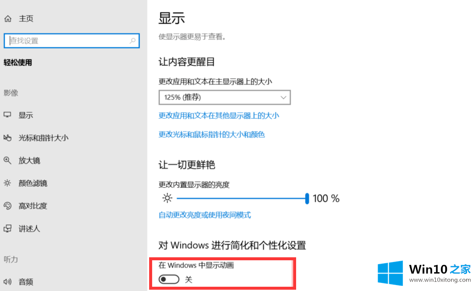Toggle the 在 Windows 中显示动画 switch
Image resolution: width=476 pixels, height=291 pixels.
[x=168, y=279]
